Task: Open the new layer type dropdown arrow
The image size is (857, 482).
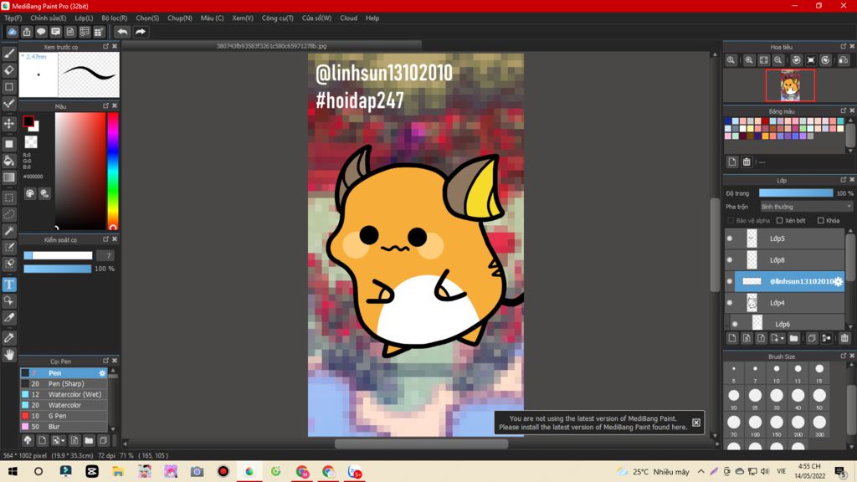Action: click(783, 338)
